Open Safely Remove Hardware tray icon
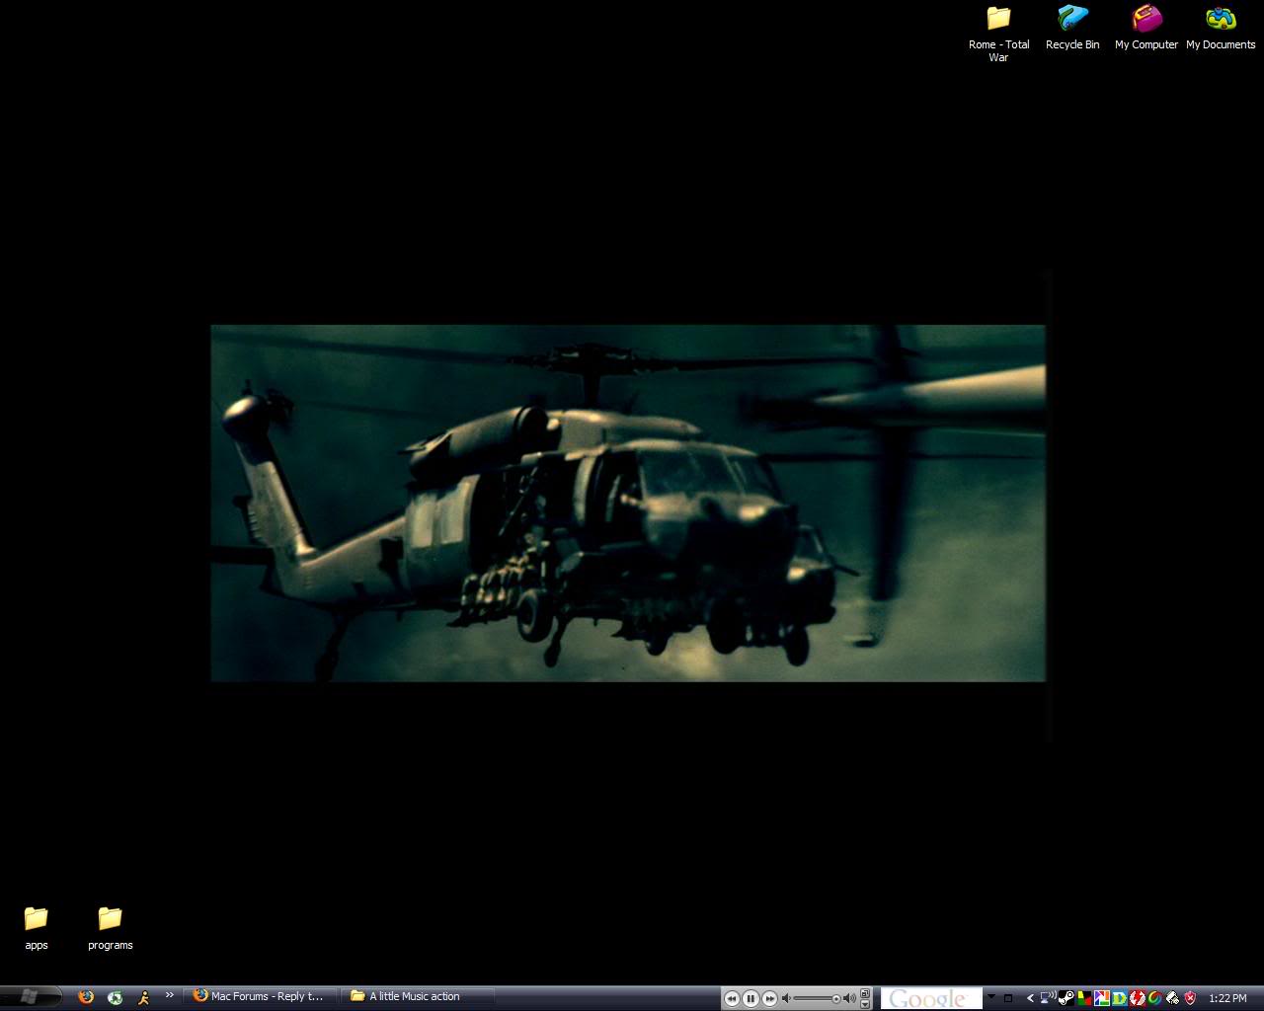The image size is (1264, 1011). [x=1172, y=998]
